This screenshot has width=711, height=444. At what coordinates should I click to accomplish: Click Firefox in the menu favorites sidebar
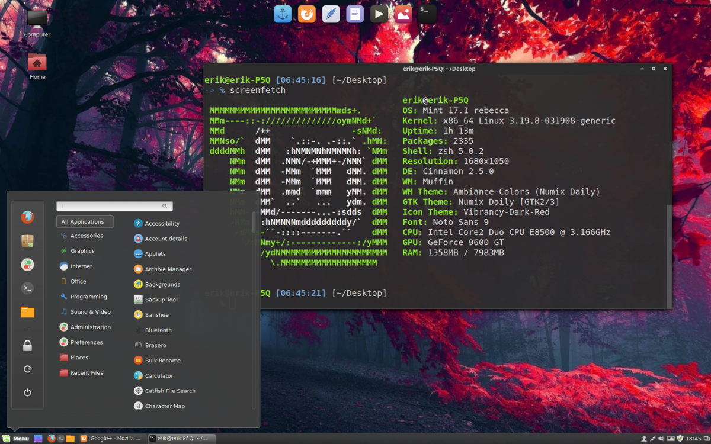pyautogui.click(x=27, y=217)
